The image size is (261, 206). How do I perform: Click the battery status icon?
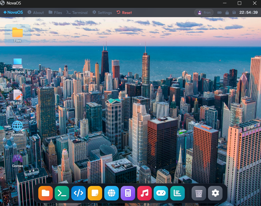pyautogui.click(x=219, y=12)
